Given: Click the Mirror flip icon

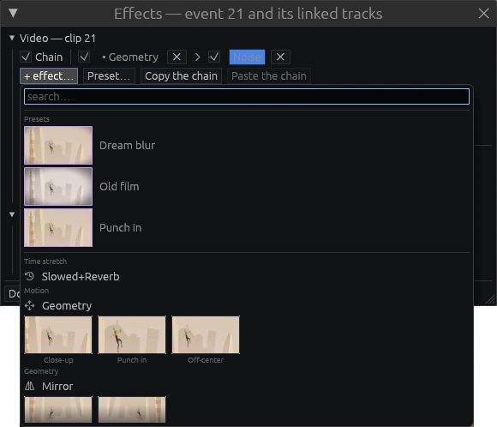Looking at the screenshot, I should 29,386.
